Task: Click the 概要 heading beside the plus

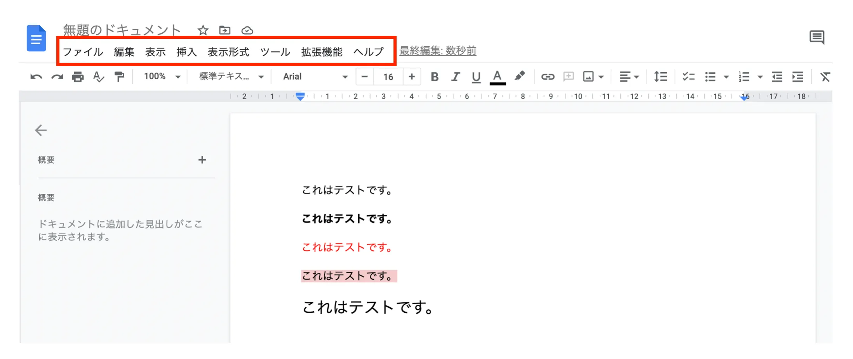Action: click(46, 160)
